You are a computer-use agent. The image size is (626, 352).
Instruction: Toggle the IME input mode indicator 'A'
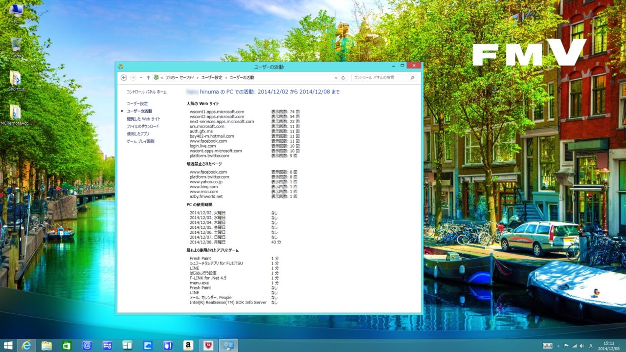(591, 346)
